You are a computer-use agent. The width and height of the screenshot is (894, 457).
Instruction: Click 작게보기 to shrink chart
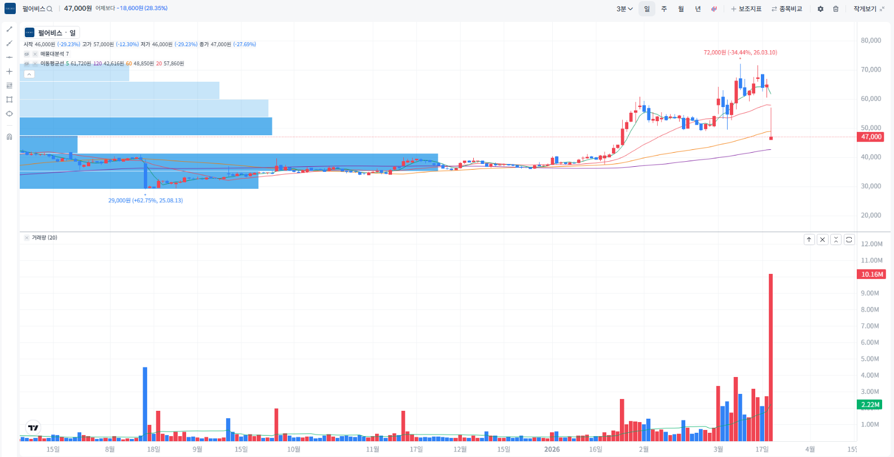tap(869, 9)
